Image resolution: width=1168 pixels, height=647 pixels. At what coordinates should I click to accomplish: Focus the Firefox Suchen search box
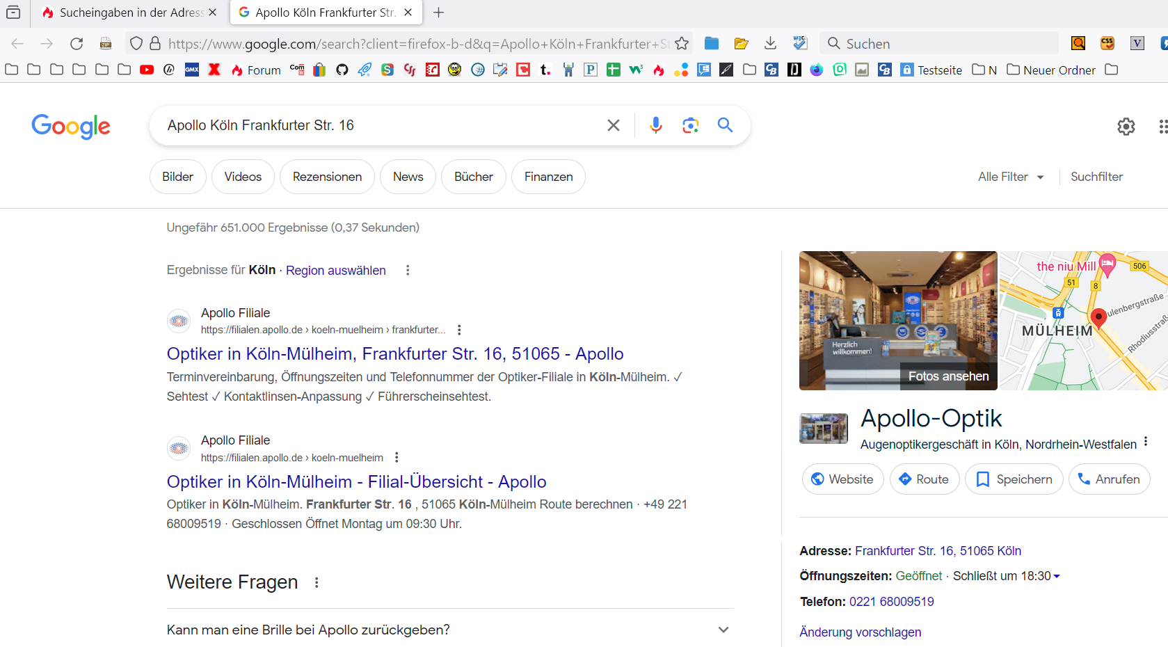click(939, 44)
